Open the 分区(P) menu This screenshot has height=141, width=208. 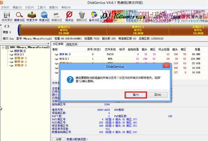(29, 7)
